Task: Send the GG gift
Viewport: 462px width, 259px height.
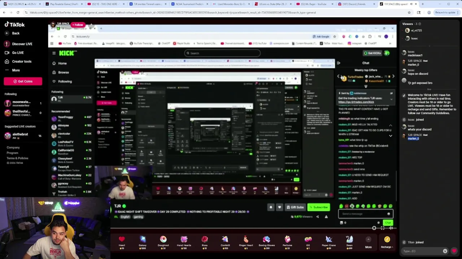Action: 308,242
